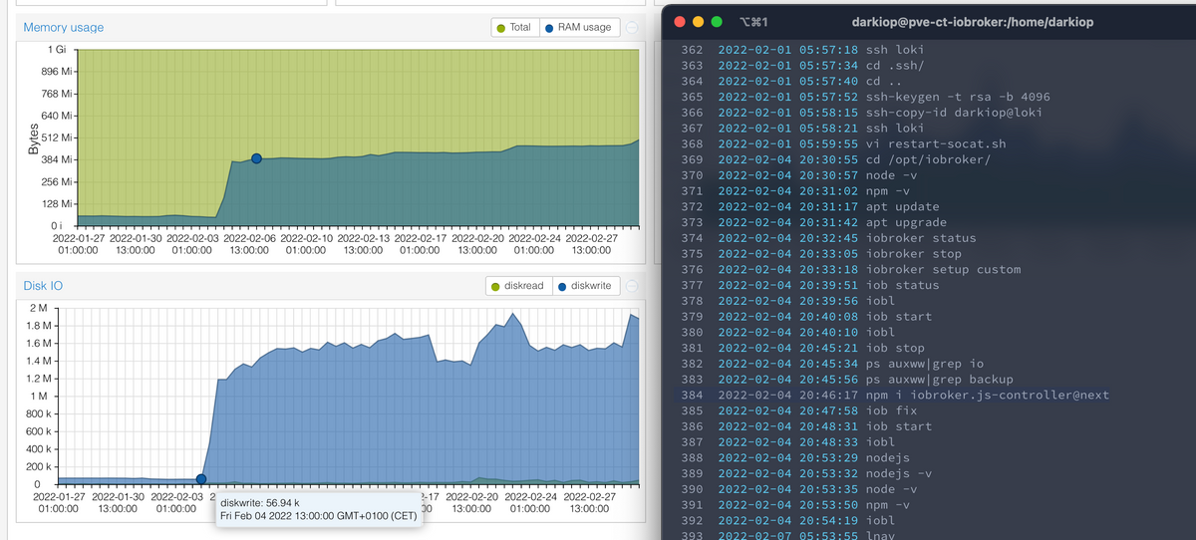Viewport: 1196px width, 540px height.
Task: Click history line 381 iob stop
Action: point(801,349)
